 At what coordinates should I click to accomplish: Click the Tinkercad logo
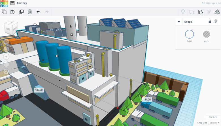(4, 3)
